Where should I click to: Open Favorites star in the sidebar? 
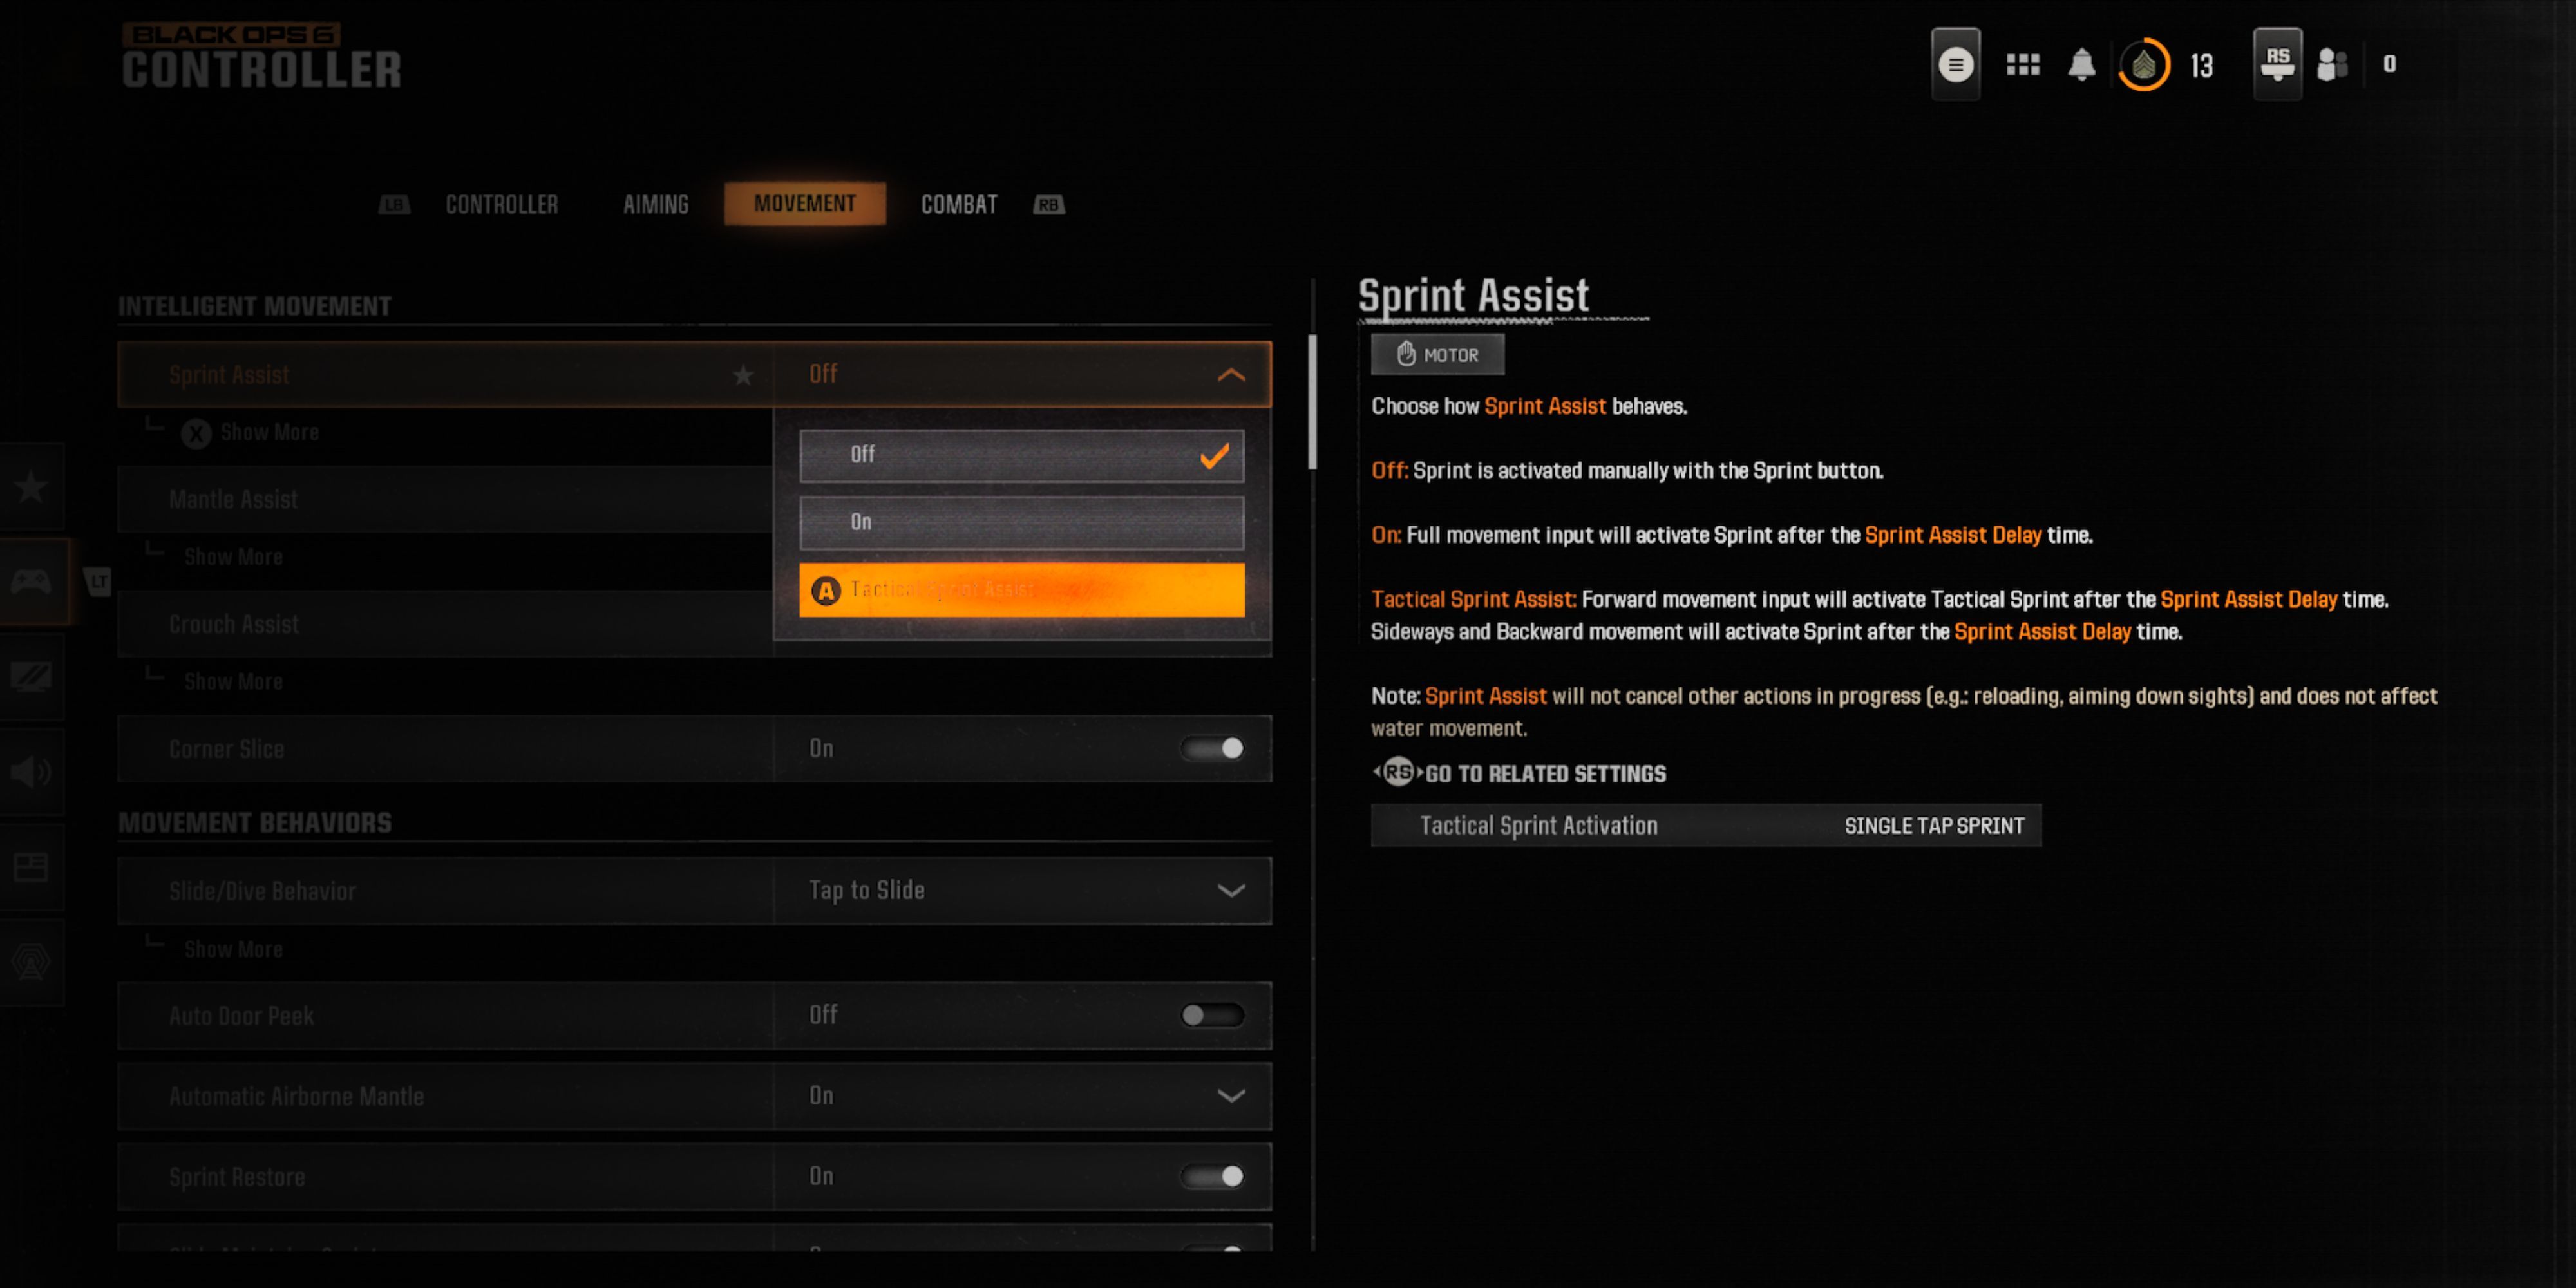click(31, 487)
